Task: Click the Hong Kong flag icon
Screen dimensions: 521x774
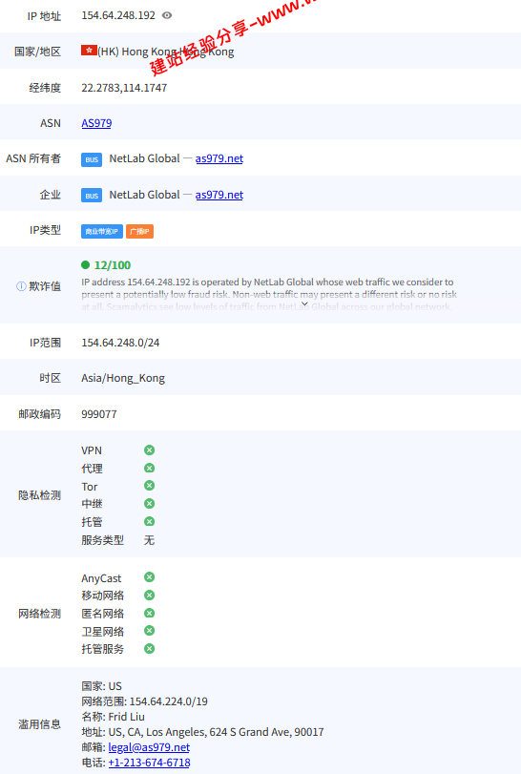Action: coord(89,50)
